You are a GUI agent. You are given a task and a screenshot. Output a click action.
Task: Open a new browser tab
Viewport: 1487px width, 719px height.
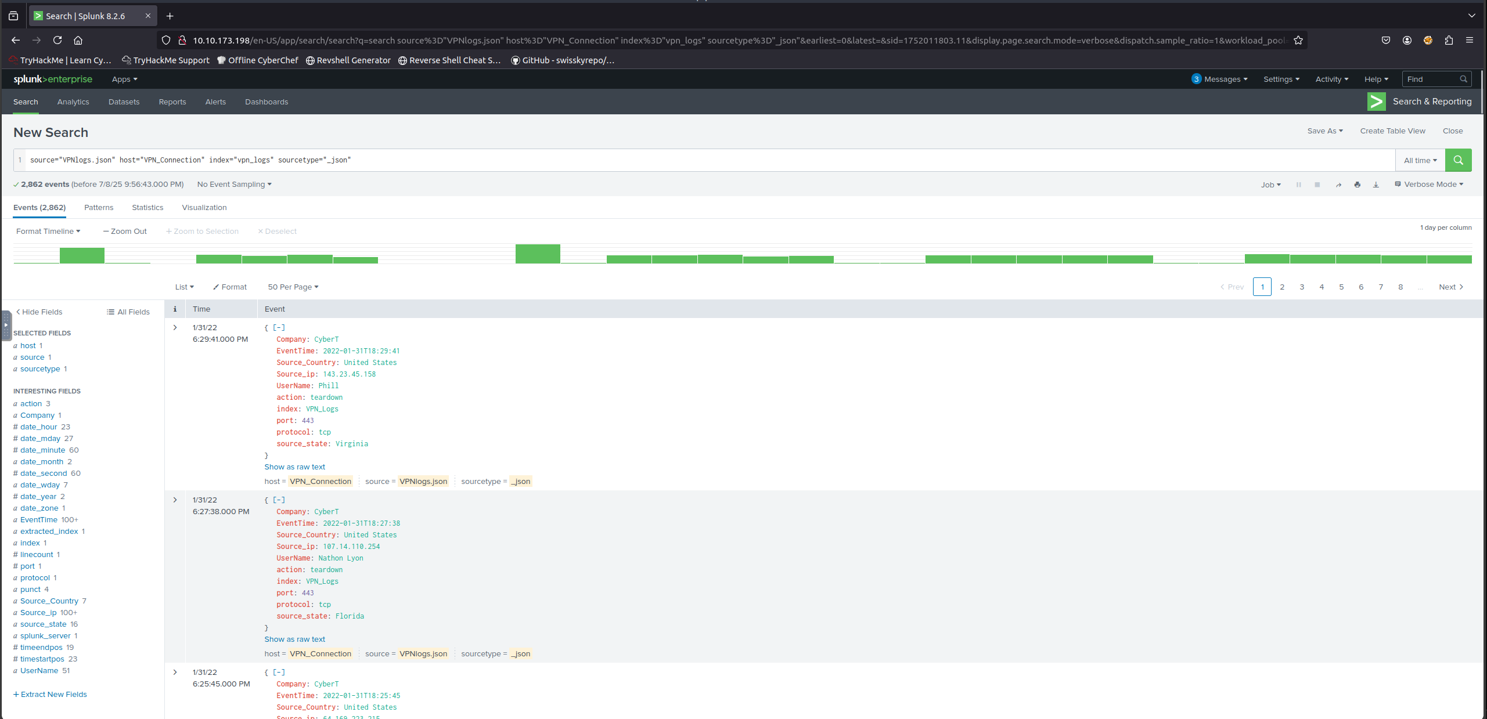click(170, 16)
